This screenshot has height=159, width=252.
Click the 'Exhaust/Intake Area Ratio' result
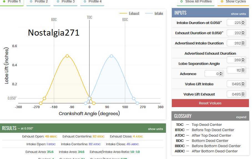coord(115,152)
